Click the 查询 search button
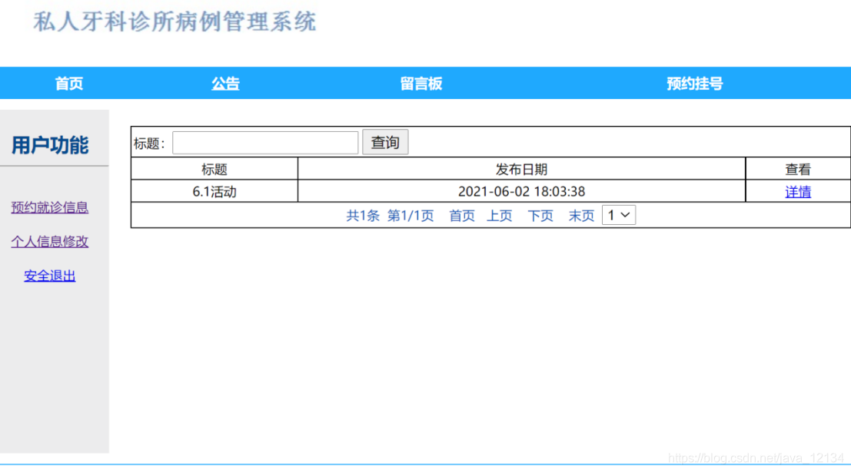Viewport: 851px width, 472px height. (385, 142)
